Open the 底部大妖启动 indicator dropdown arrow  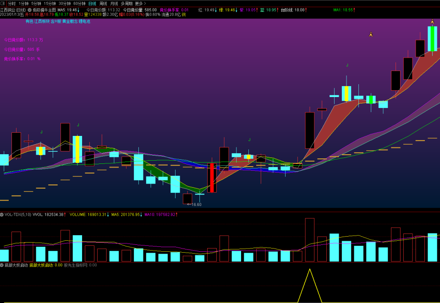click(2, 265)
